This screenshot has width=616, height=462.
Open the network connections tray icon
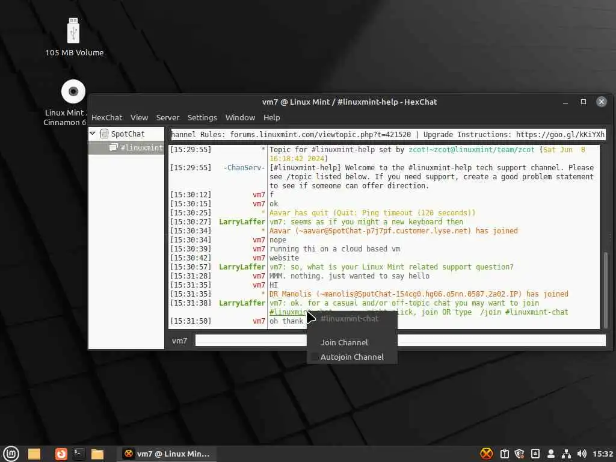(566, 454)
